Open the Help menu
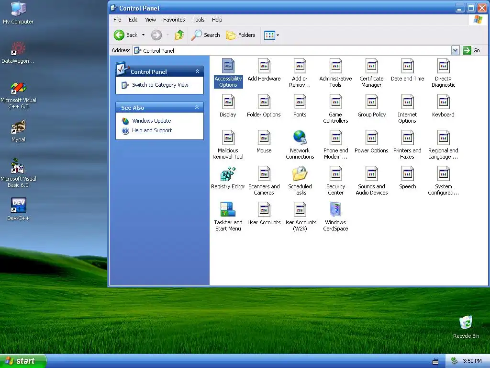Image resolution: width=490 pixels, height=368 pixels. [217, 20]
